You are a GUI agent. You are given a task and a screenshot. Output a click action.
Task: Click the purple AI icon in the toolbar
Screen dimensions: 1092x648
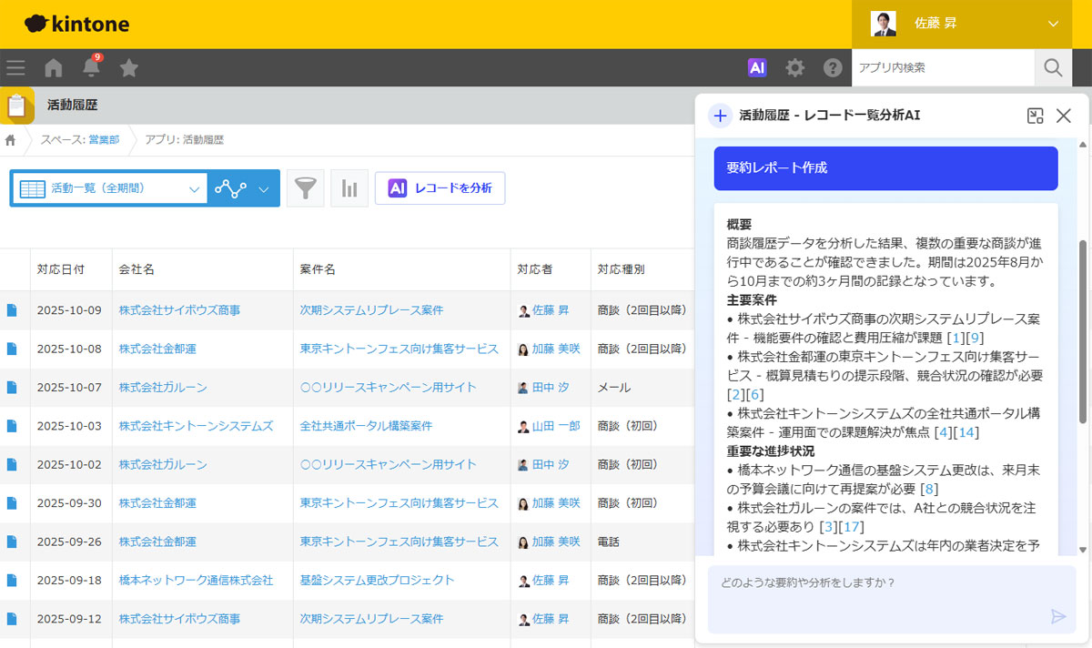[756, 66]
